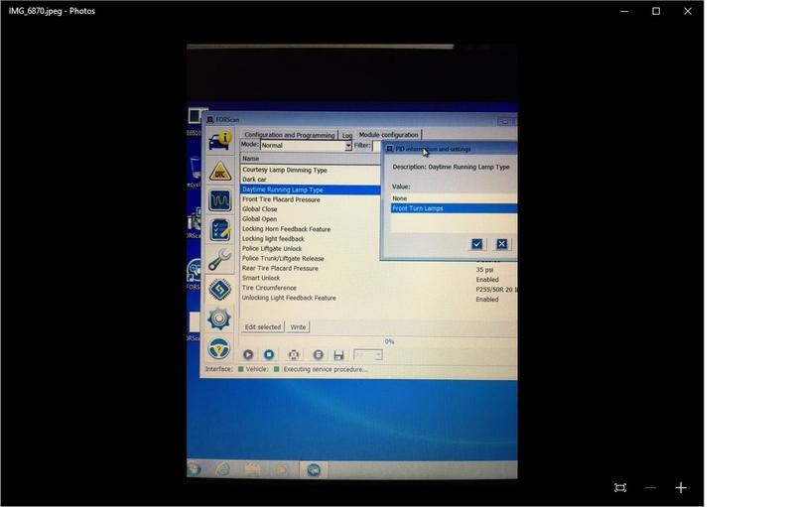Select the Tire Circumference row

(x=310, y=288)
